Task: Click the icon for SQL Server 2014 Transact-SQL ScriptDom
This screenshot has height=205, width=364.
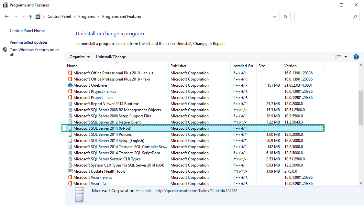Action: click(x=70, y=153)
